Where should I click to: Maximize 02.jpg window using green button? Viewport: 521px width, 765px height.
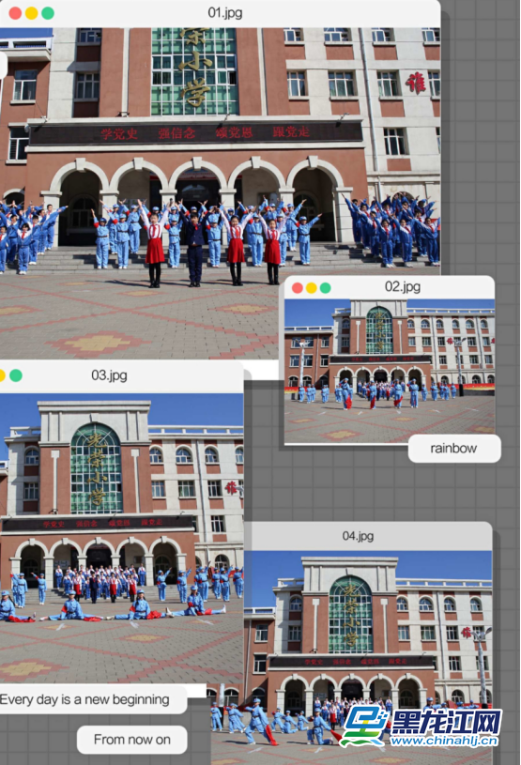(x=326, y=288)
